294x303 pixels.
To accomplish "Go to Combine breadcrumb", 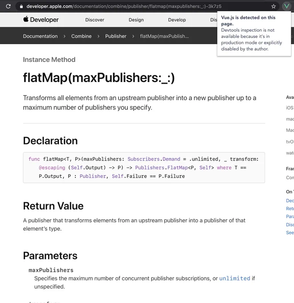I will [x=82, y=36].
